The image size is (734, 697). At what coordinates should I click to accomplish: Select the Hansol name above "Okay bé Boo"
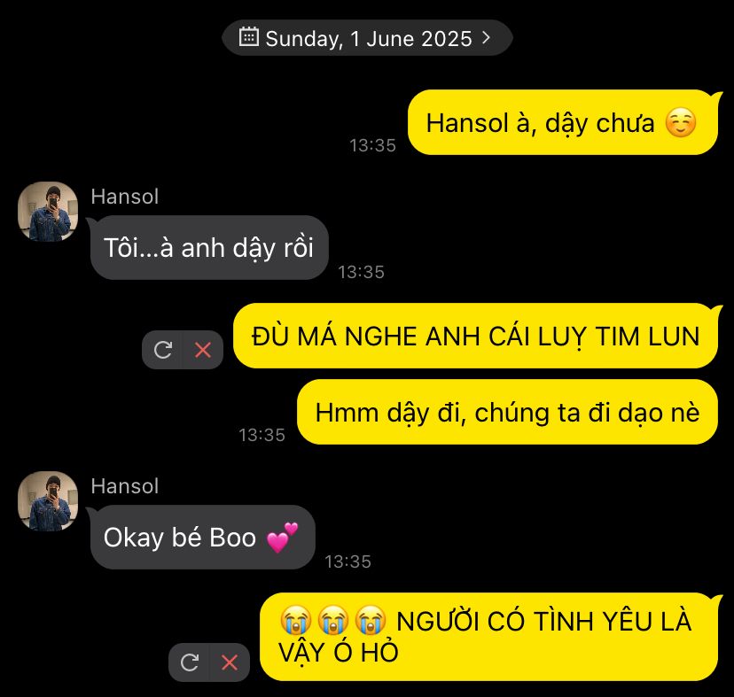point(124,486)
